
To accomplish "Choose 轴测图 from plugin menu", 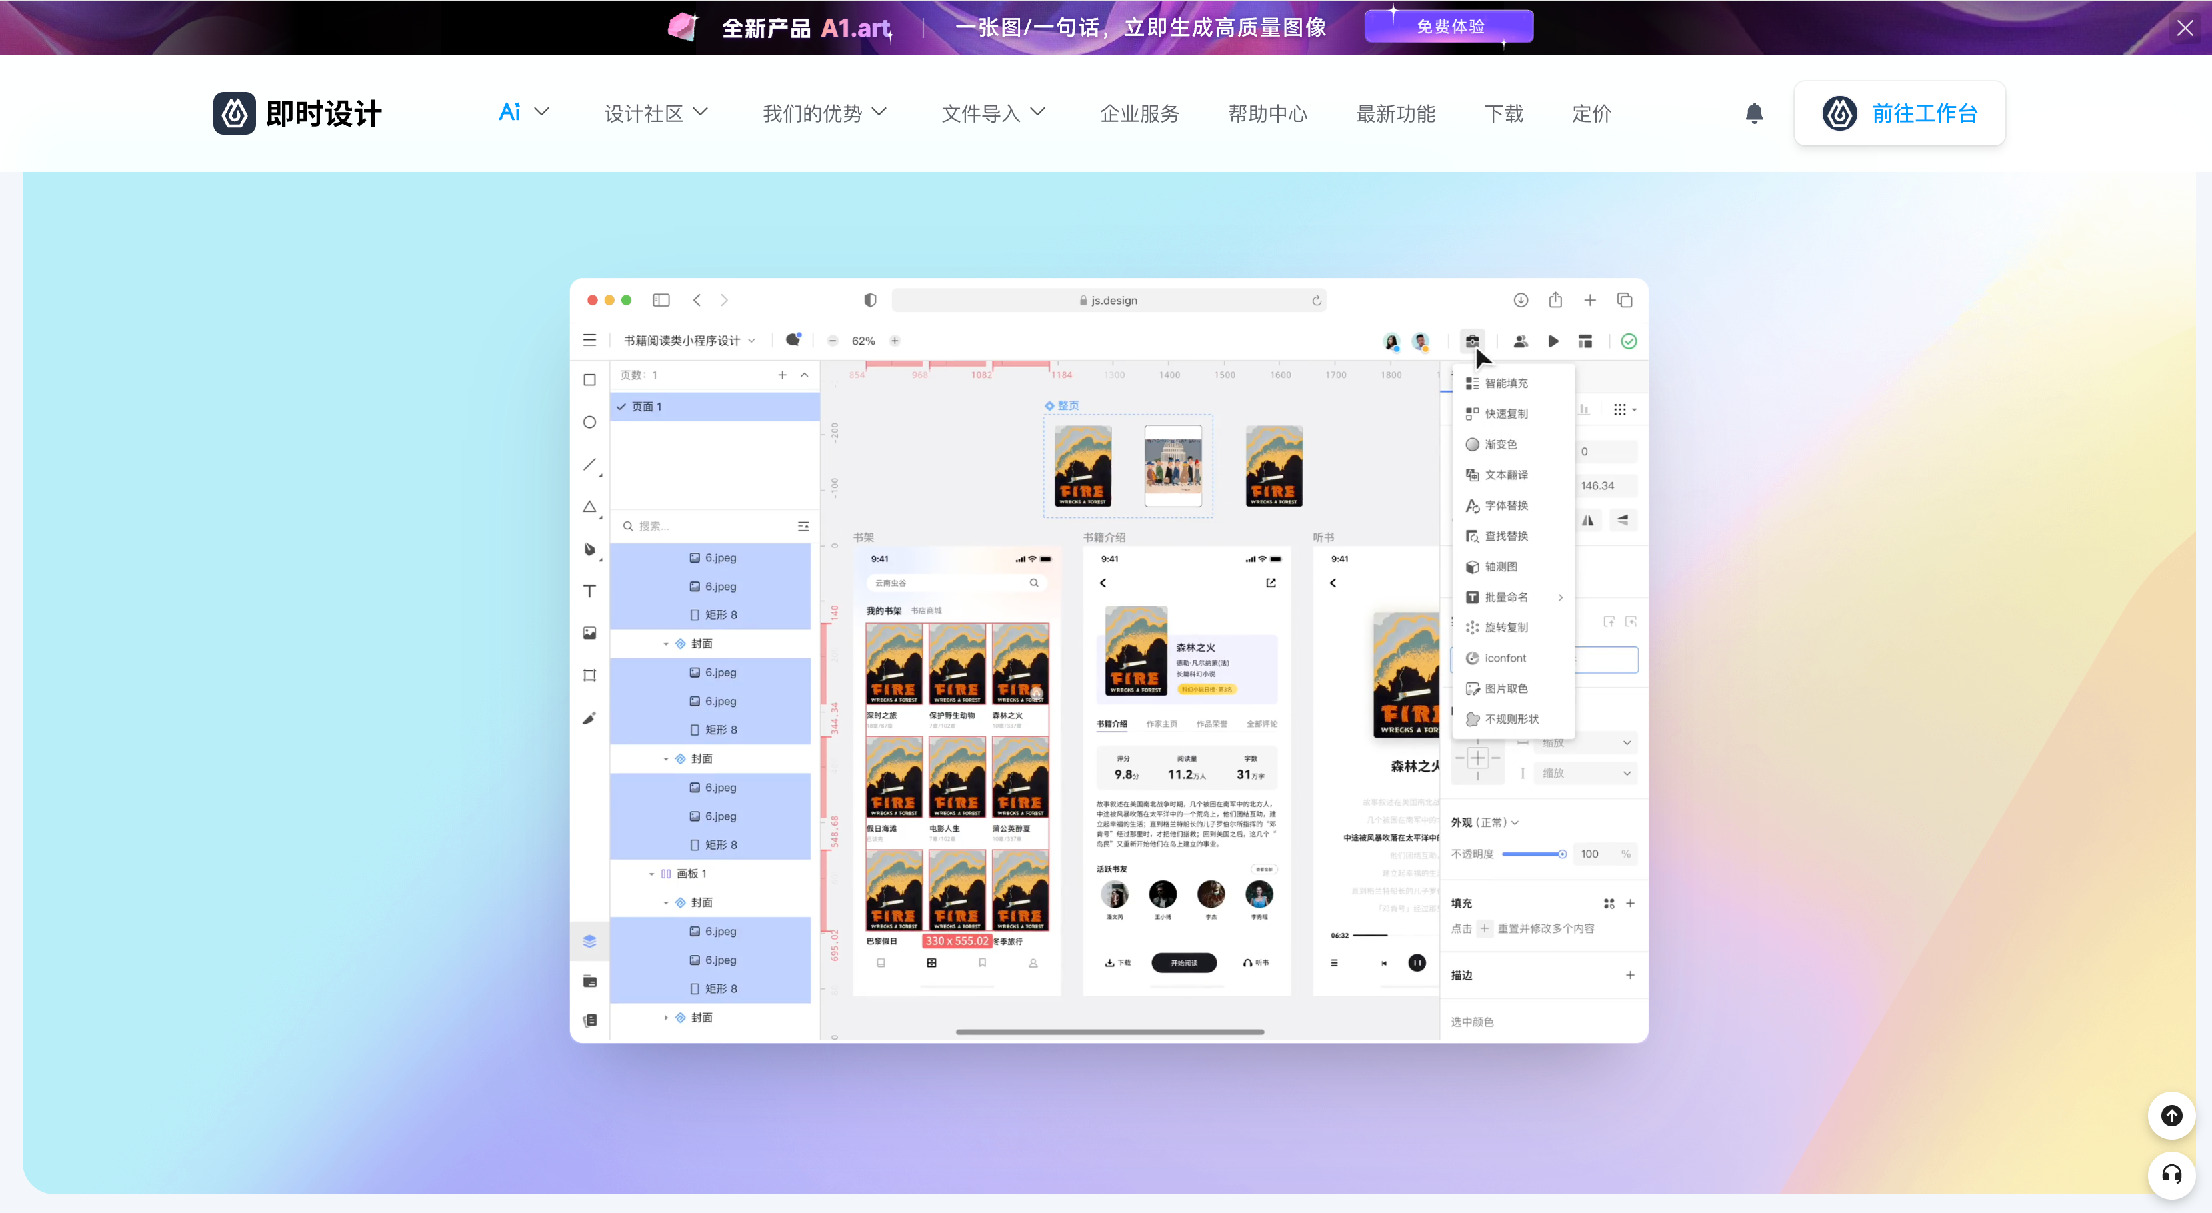I will 1513,567.
